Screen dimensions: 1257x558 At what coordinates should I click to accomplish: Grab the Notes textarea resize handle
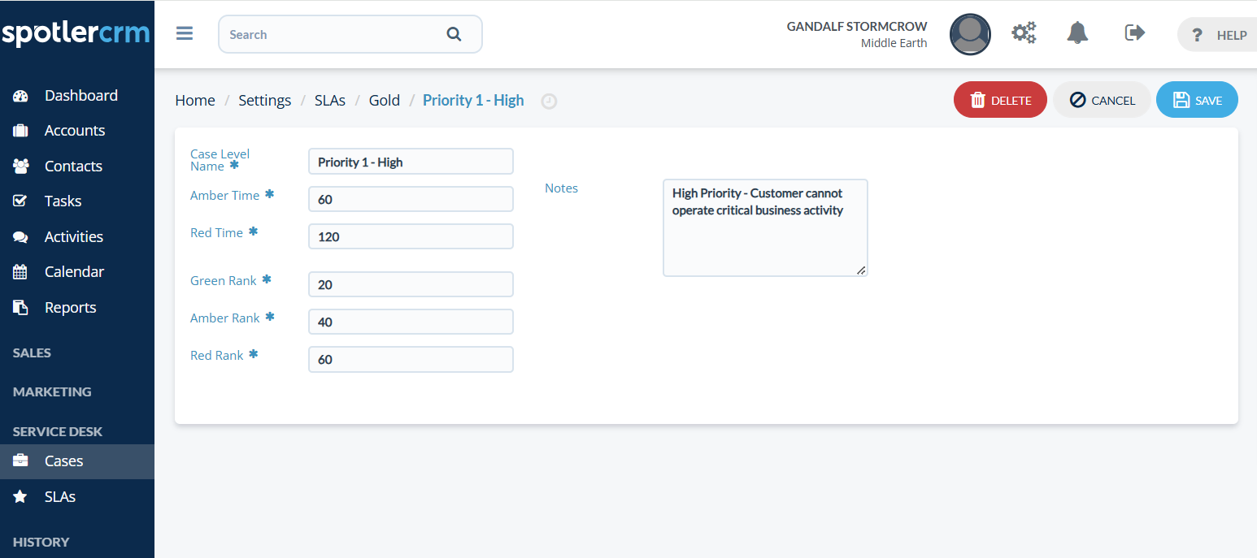[x=861, y=270]
